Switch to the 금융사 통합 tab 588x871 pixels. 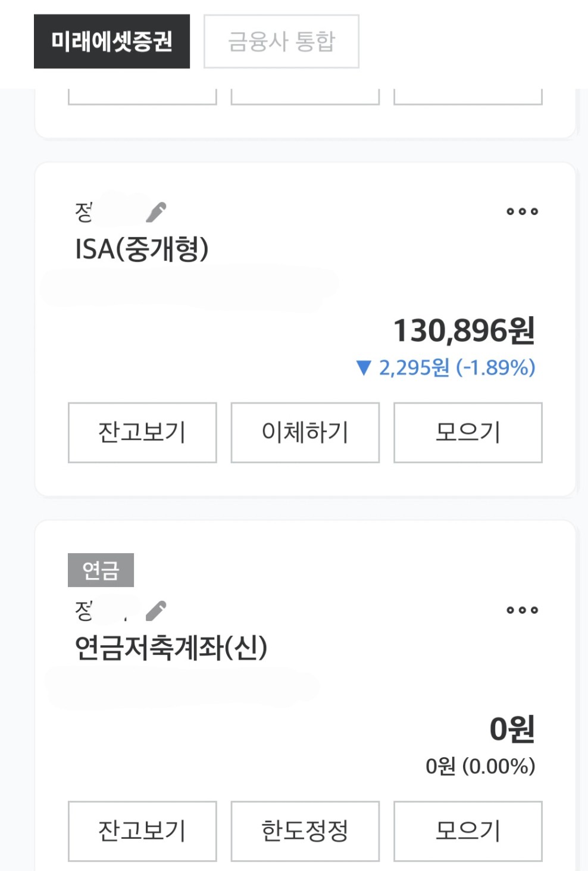(282, 42)
